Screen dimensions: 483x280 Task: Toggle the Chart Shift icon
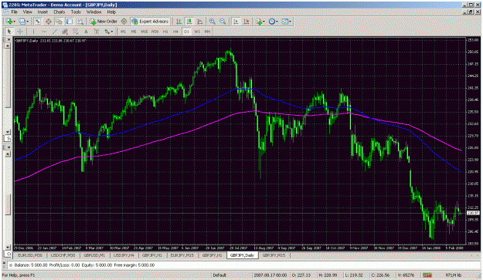(x=246, y=21)
